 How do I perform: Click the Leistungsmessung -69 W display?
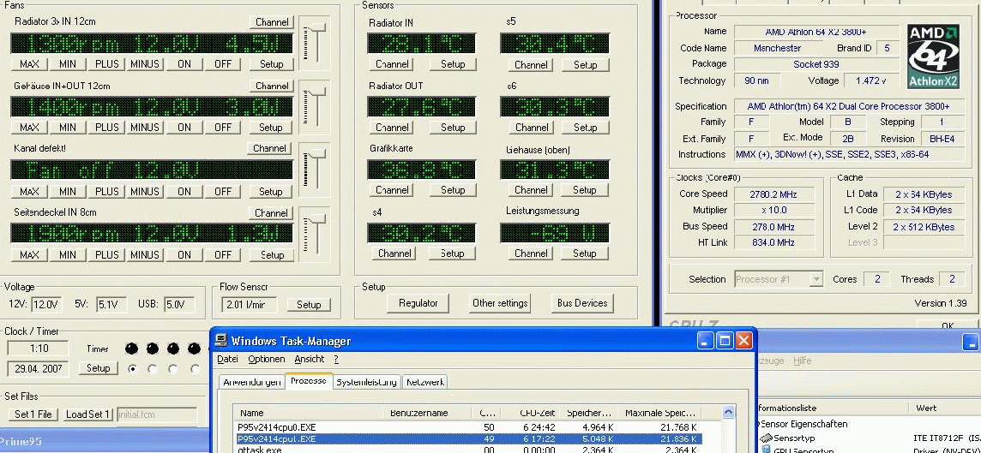554,233
